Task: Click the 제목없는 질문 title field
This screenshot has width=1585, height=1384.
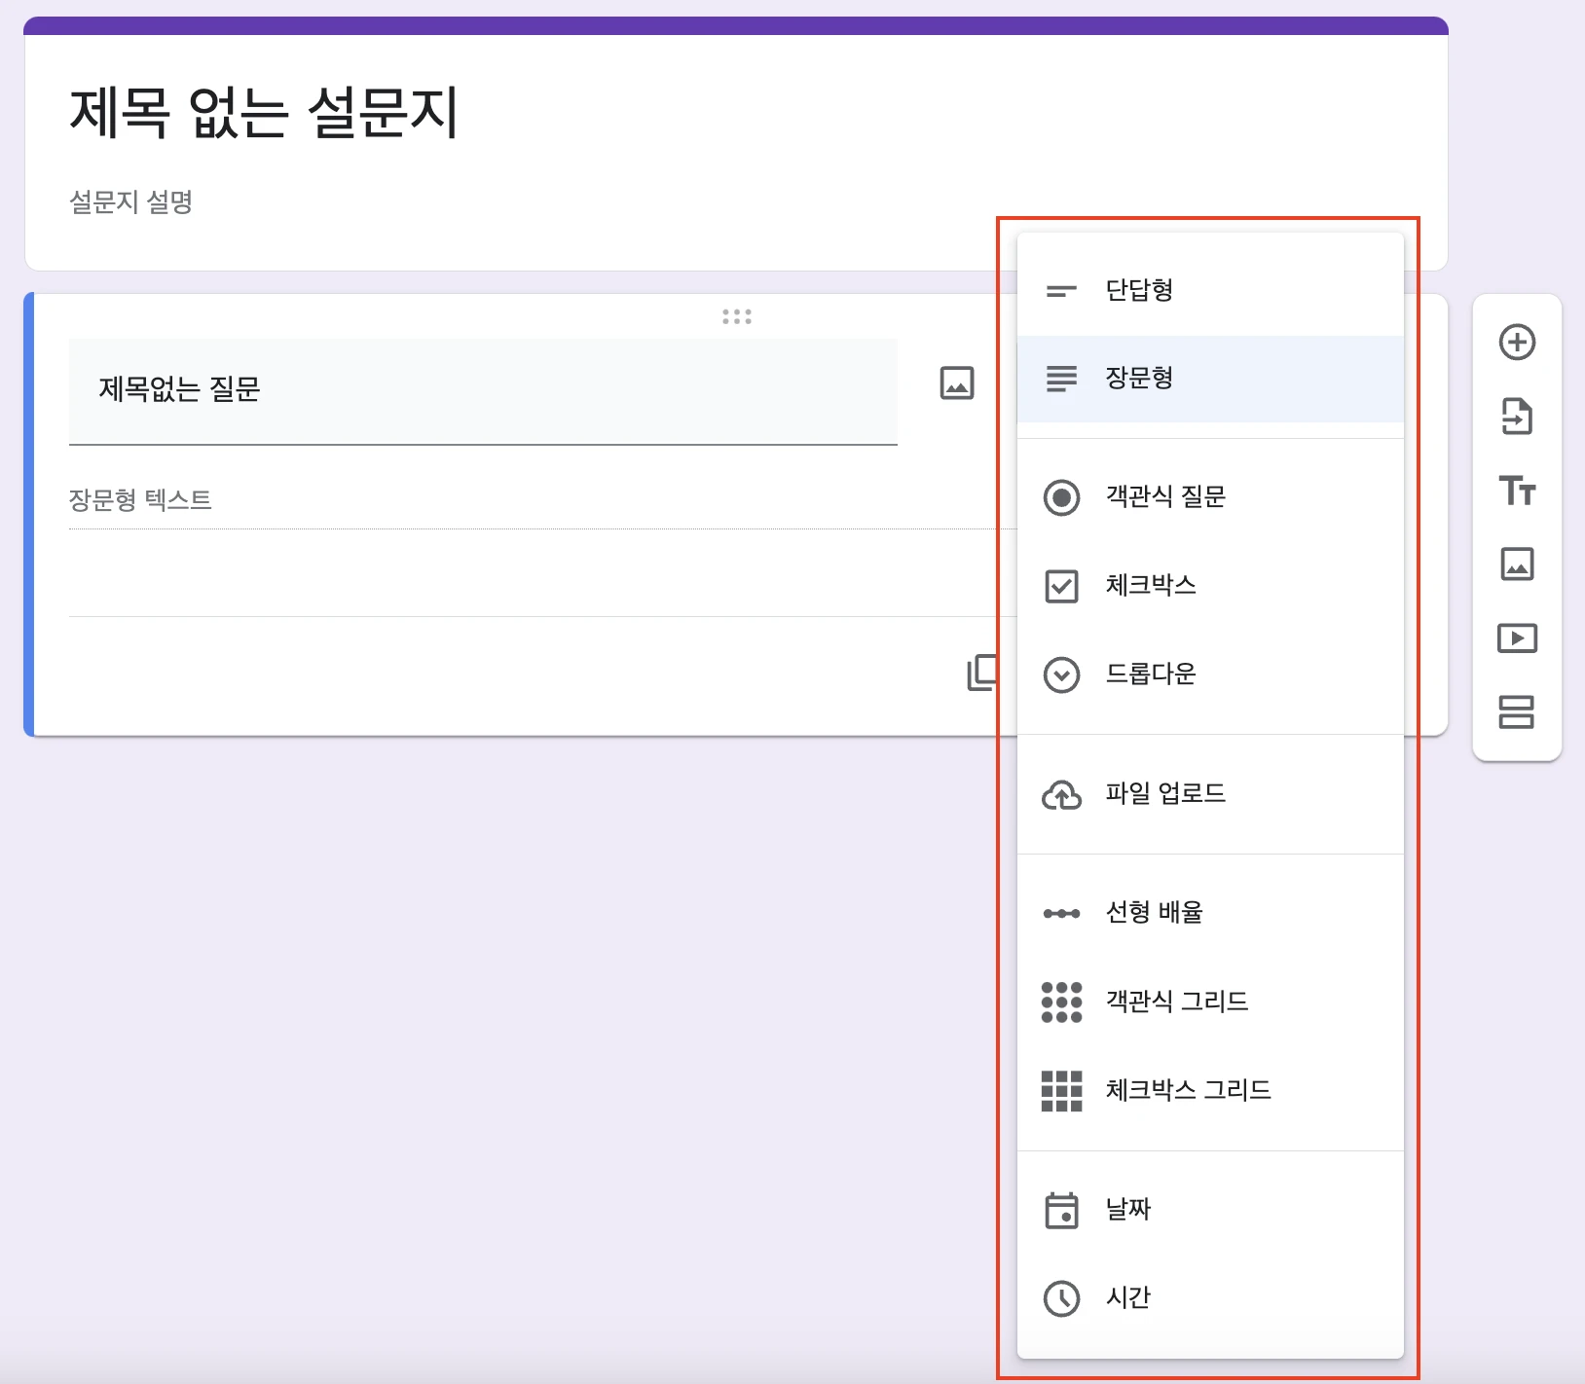Action: (482, 390)
